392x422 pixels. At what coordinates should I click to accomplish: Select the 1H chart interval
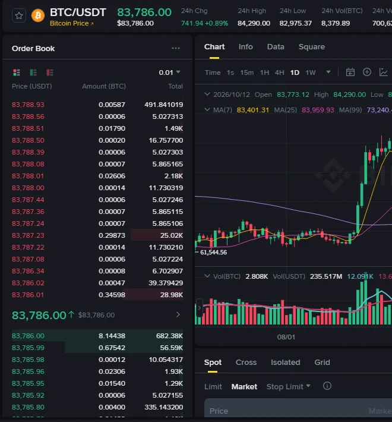[x=264, y=73]
